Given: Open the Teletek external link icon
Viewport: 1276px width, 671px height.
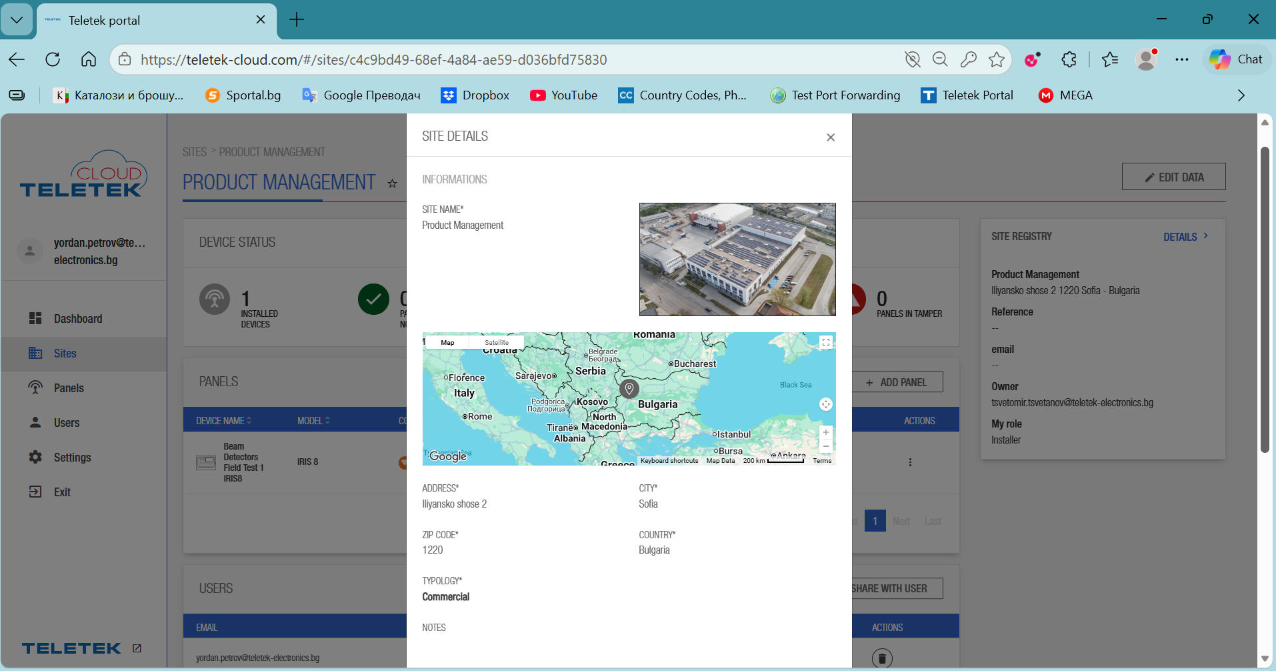Looking at the screenshot, I should pos(137,648).
